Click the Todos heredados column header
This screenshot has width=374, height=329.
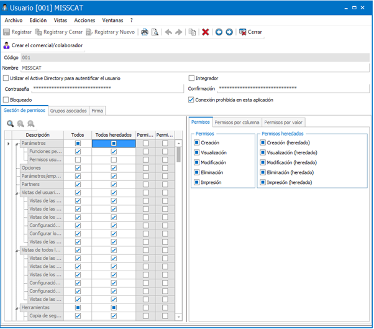[114, 135]
